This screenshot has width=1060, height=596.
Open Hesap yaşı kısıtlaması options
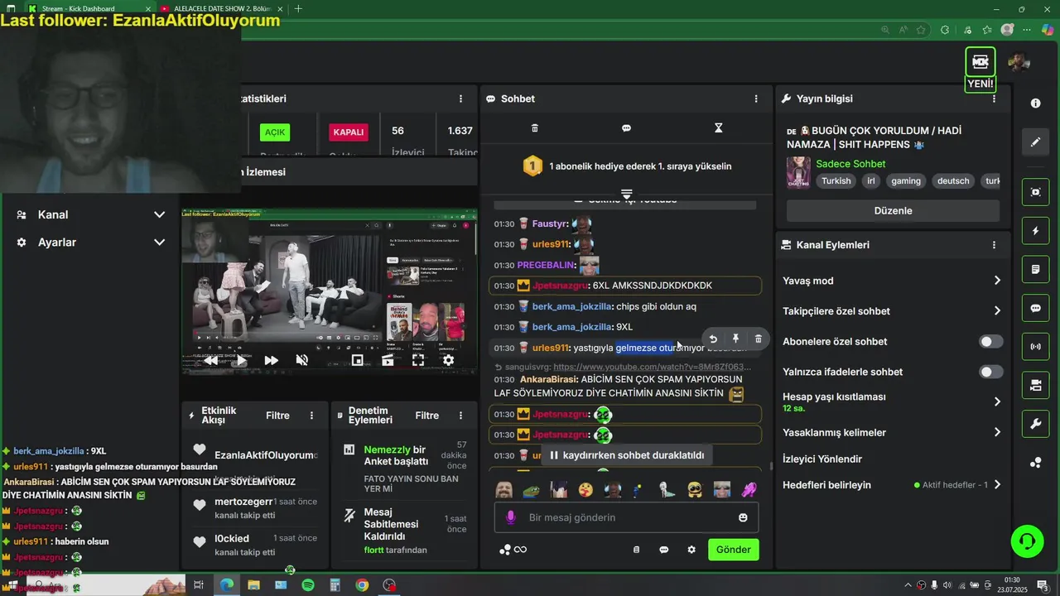tap(892, 401)
